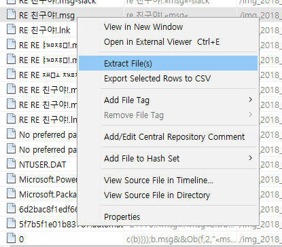Expand the Add File Tag arrow
This screenshot has height=247, width=282.
[250, 100]
